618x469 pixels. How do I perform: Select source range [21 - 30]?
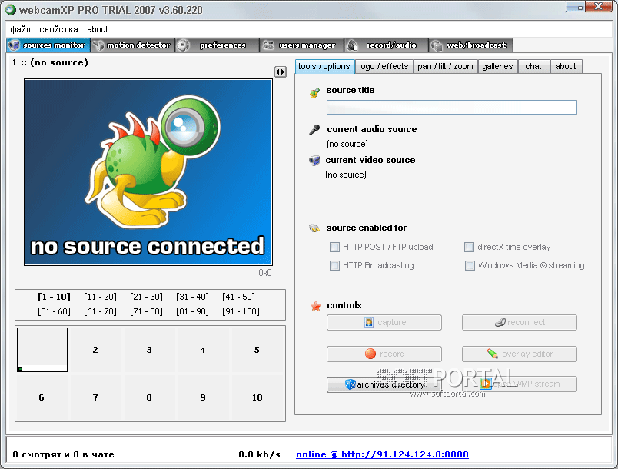pos(146,297)
